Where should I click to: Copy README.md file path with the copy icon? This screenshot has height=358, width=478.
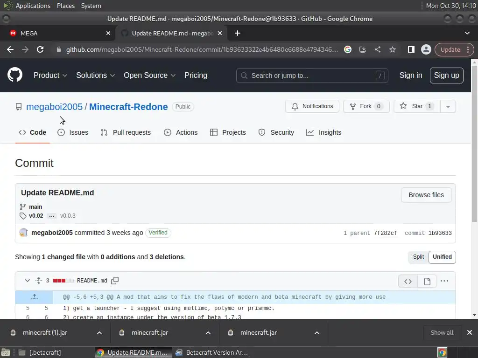tap(115, 281)
